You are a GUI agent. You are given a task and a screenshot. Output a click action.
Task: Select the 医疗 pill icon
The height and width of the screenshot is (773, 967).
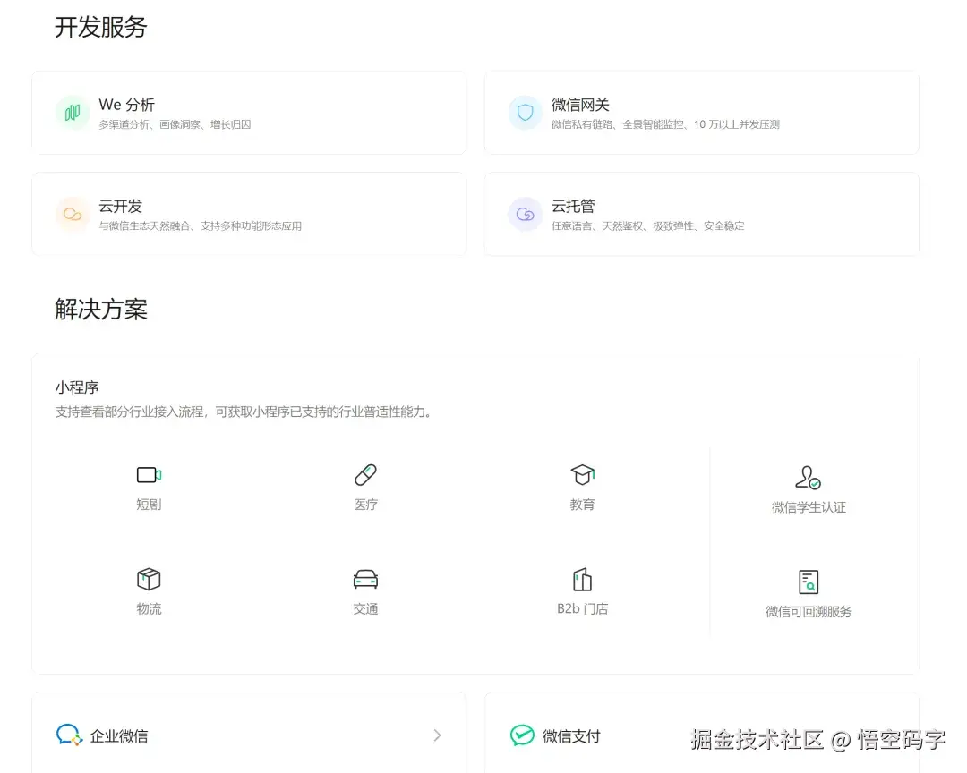pos(365,475)
